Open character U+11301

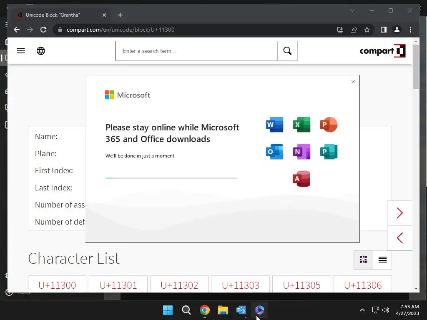coord(118,285)
